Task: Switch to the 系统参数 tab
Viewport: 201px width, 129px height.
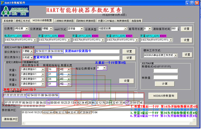Action: (x=8, y=21)
